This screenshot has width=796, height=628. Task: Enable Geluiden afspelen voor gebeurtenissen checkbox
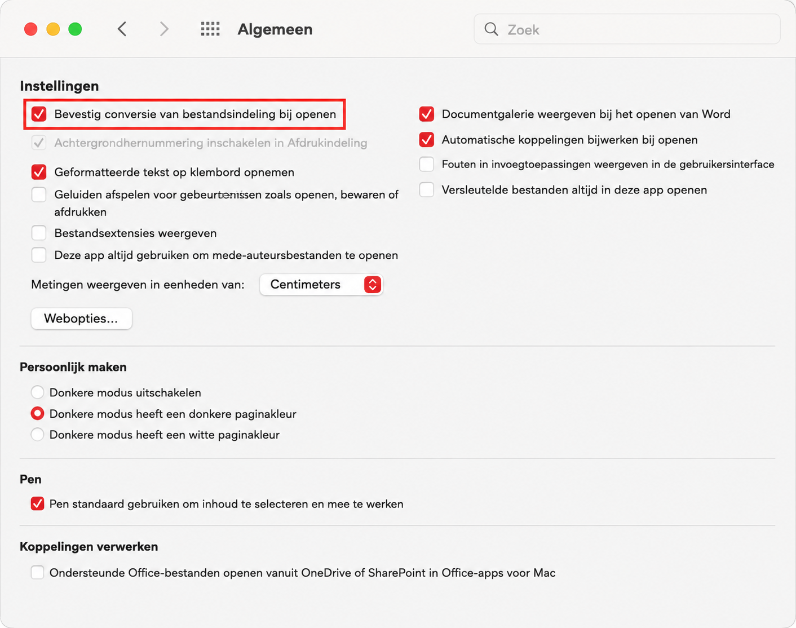pyautogui.click(x=39, y=194)
